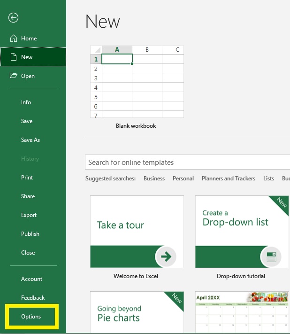Screen dimensions: 290x334
Task: Search suggested category Business
Action: tap(154, 179)
